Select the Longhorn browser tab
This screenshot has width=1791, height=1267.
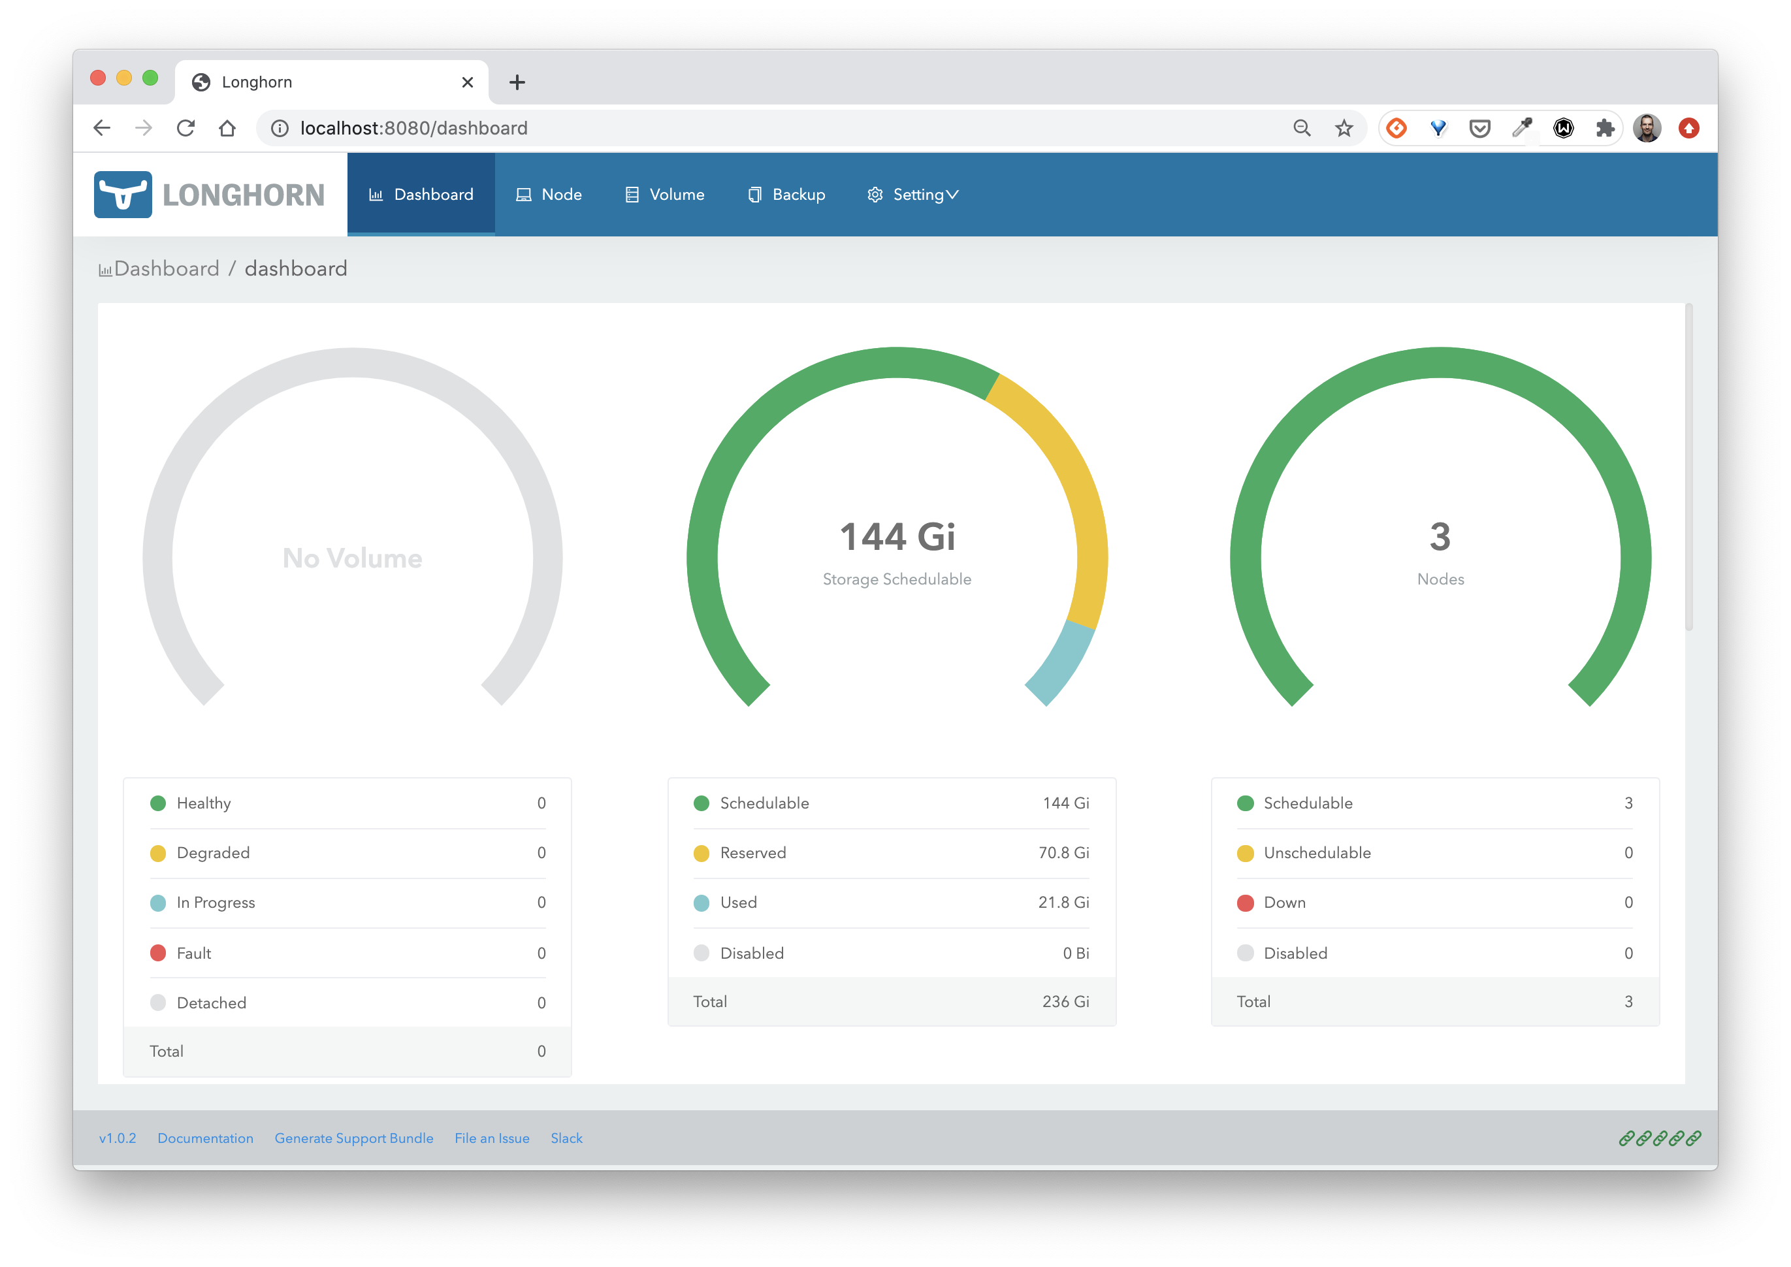257,81
